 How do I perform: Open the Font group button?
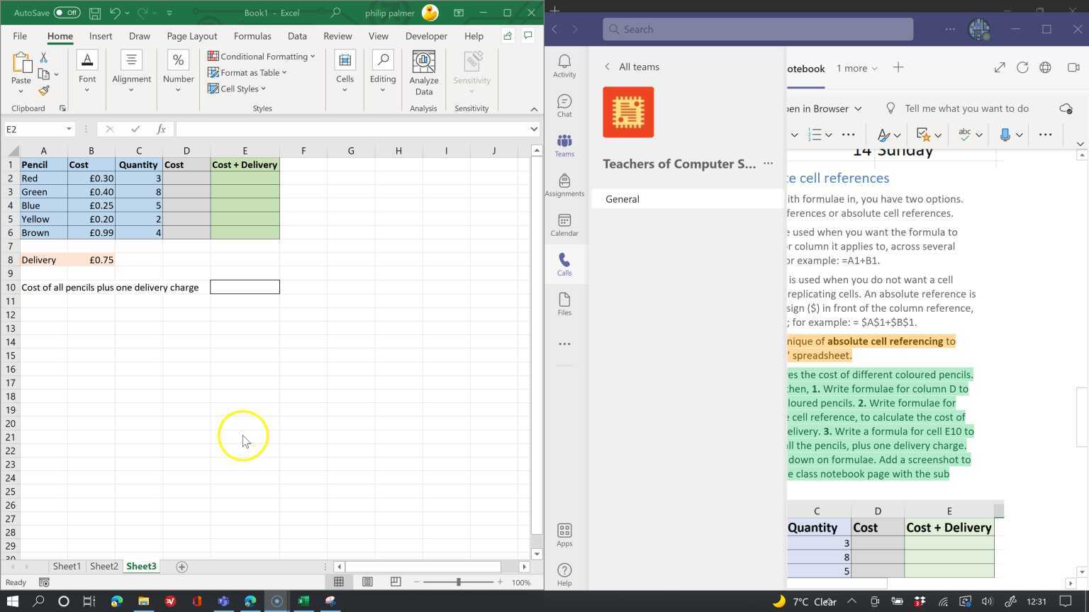click(87, 72)
